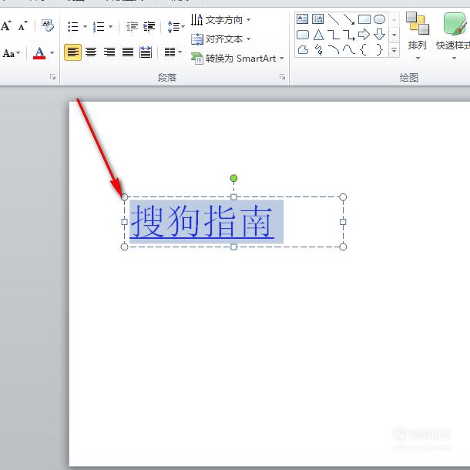Open 对齐文本 align text menu
Image resolution: width=470 pixels, height=470 pixels.
(x=221, y=39)
